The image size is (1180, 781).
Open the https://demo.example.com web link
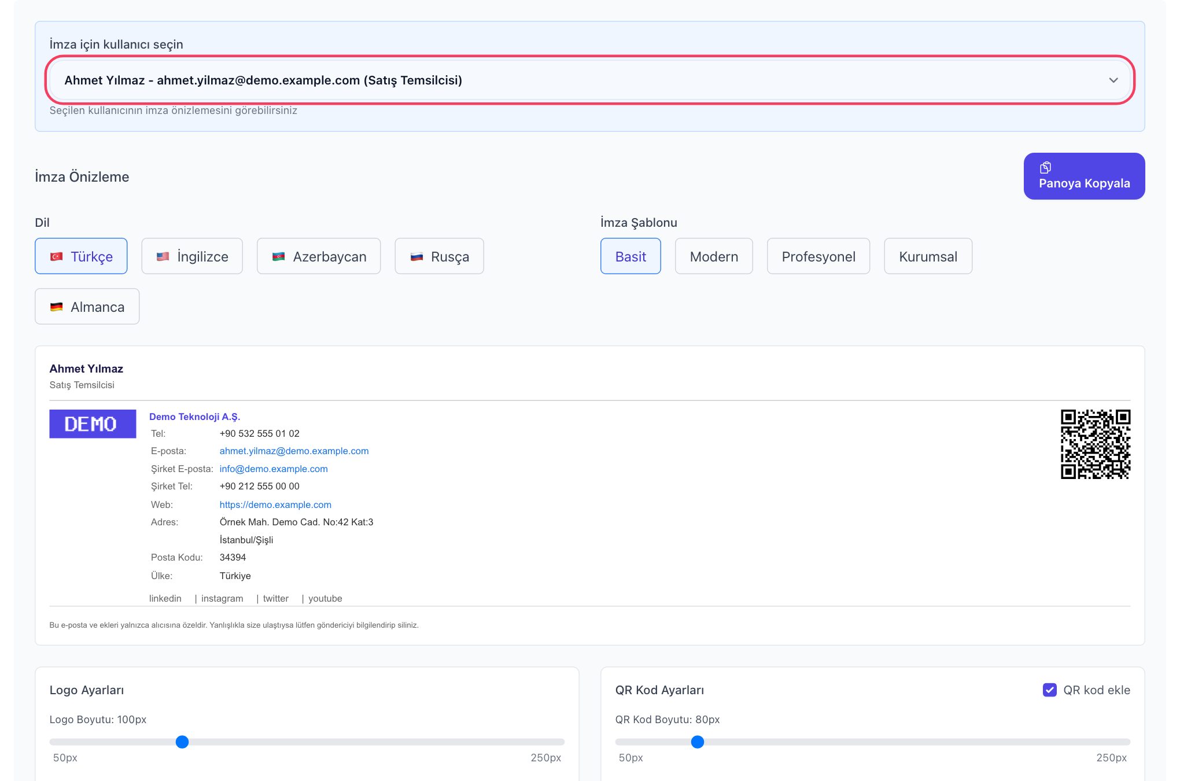pyautogui.click(x=275, y=505)
